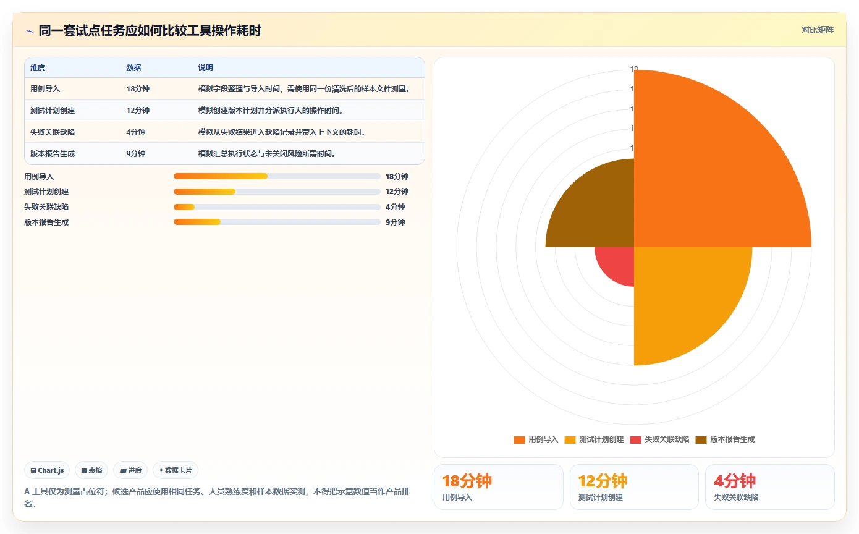
Task: Select the 进度 tag chip
Action: 130,470
